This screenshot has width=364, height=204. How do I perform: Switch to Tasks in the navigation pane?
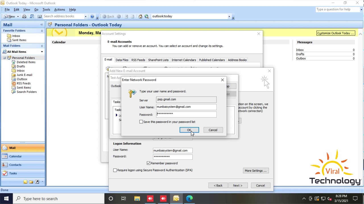[23, 173]
